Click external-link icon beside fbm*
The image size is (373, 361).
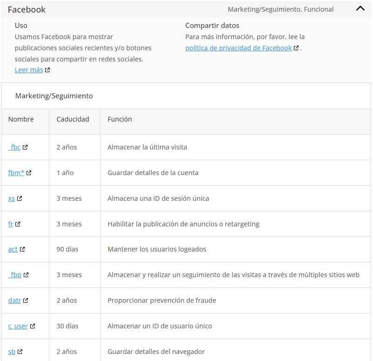point(29,173)
